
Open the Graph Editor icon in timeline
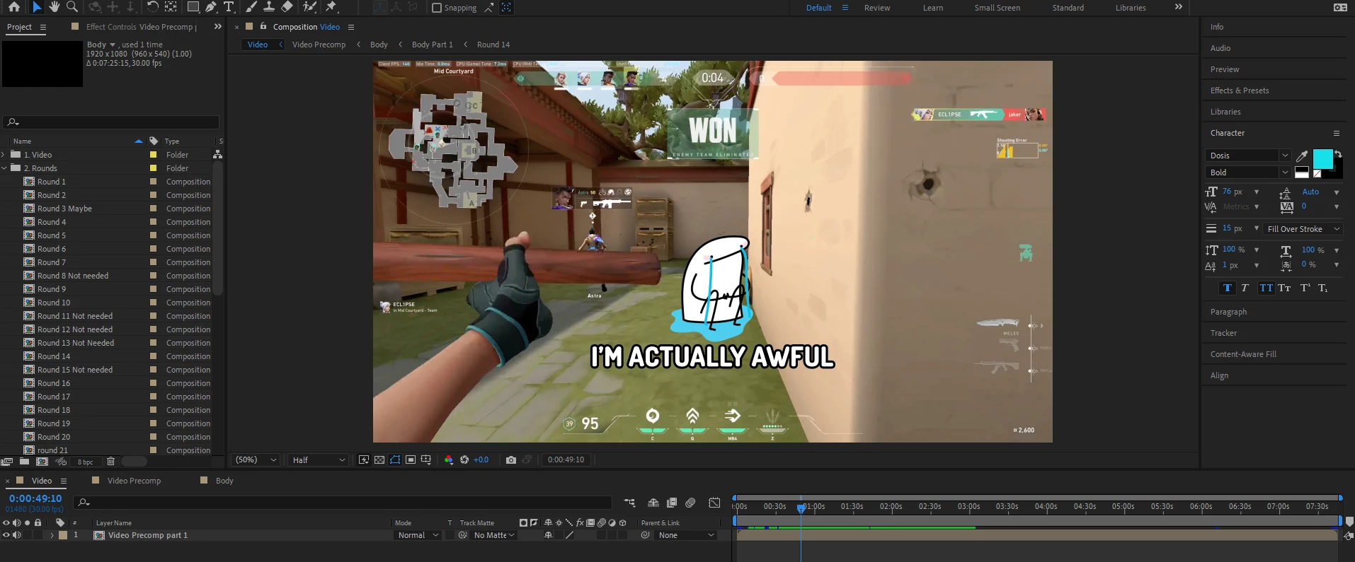(715, 503)
